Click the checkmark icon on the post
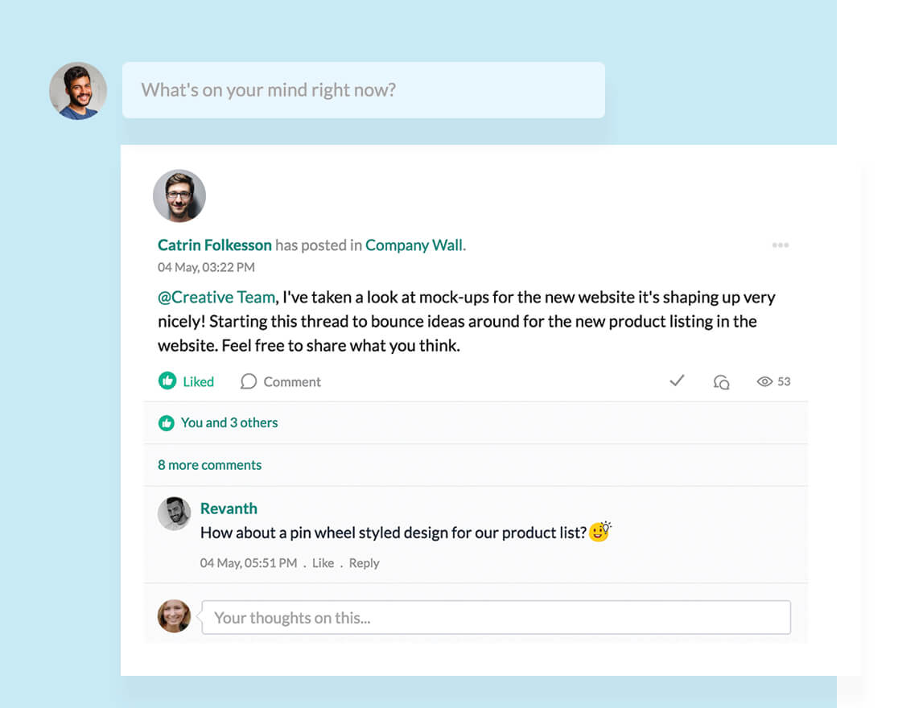 (x=677, y=381)
